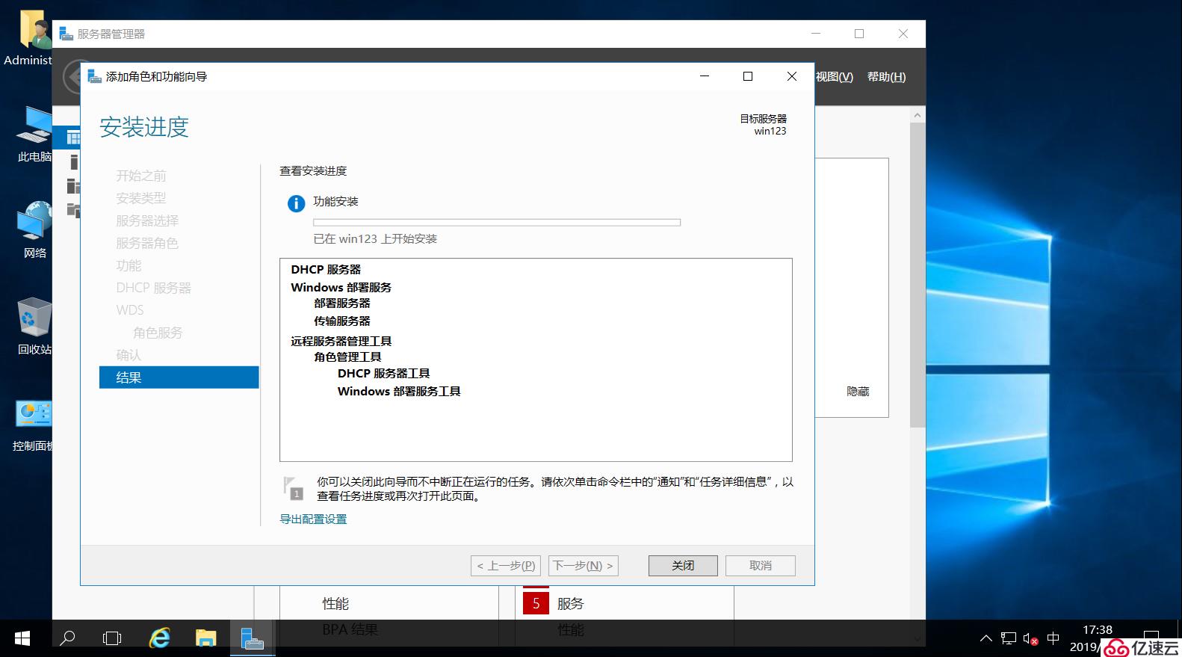Open all servers icon in Server Manager sidebar
The width and height of the screenshot is (1182, 657).
(73, 185)
